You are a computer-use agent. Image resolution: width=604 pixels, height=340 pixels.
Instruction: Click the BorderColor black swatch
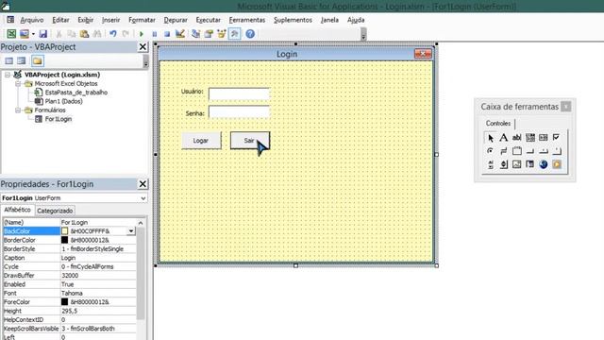point(65,240)
